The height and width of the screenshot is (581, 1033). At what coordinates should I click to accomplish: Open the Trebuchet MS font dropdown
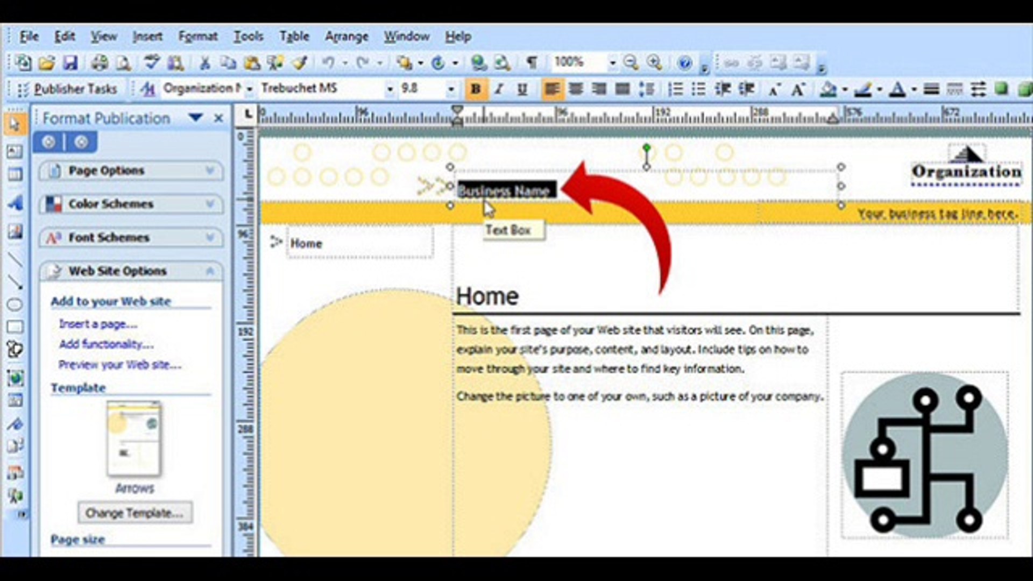[390, 89]
